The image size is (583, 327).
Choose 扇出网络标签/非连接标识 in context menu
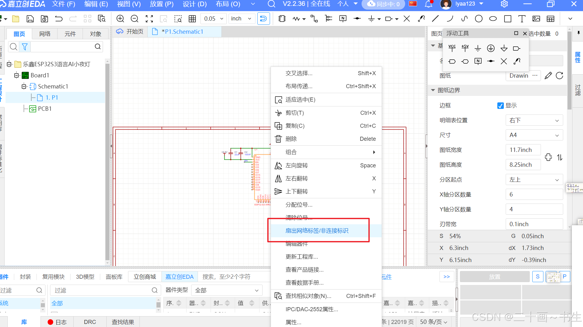[326, 231]
